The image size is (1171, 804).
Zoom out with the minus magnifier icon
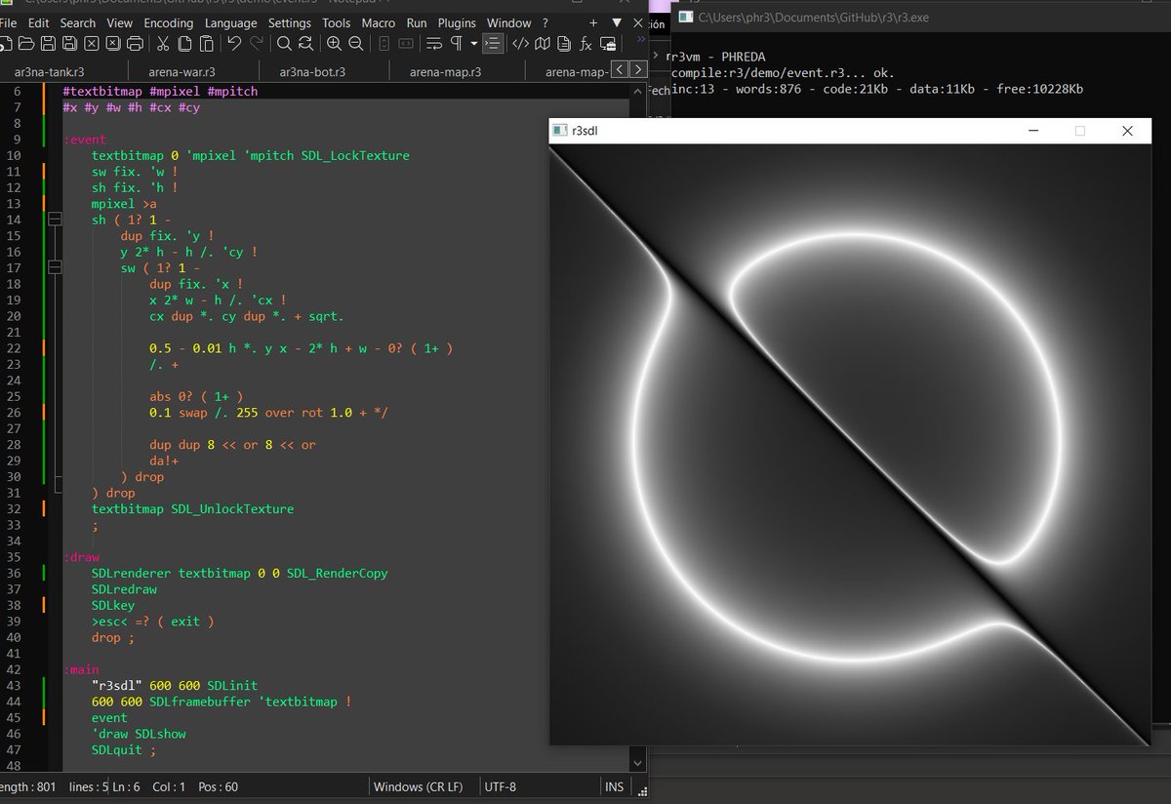pyautogui.click(x=355, y=44)
